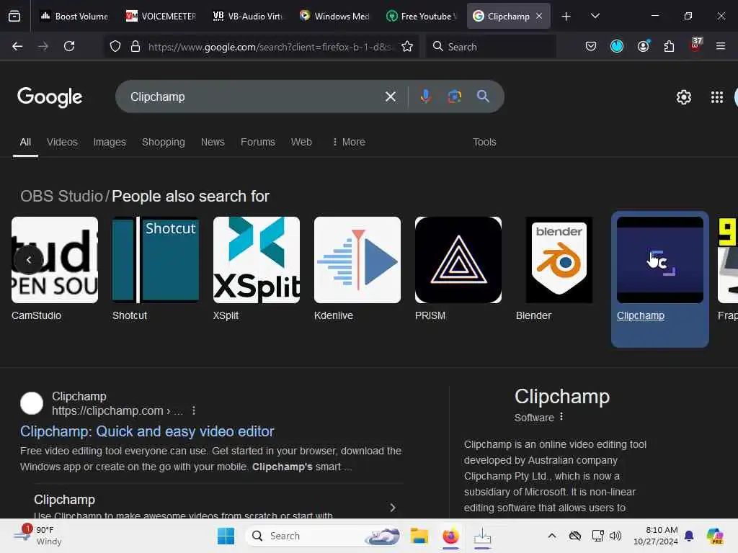
Task: Open the XSplit thumbnail
Action: tap(257, 259)
